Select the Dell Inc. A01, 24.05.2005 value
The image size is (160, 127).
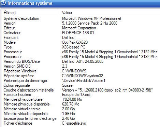pyautogui.click(x=83, y=61)
